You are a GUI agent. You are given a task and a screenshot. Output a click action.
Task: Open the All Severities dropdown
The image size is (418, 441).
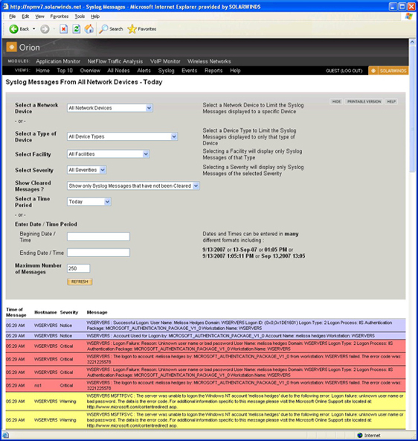coord(86,170)
